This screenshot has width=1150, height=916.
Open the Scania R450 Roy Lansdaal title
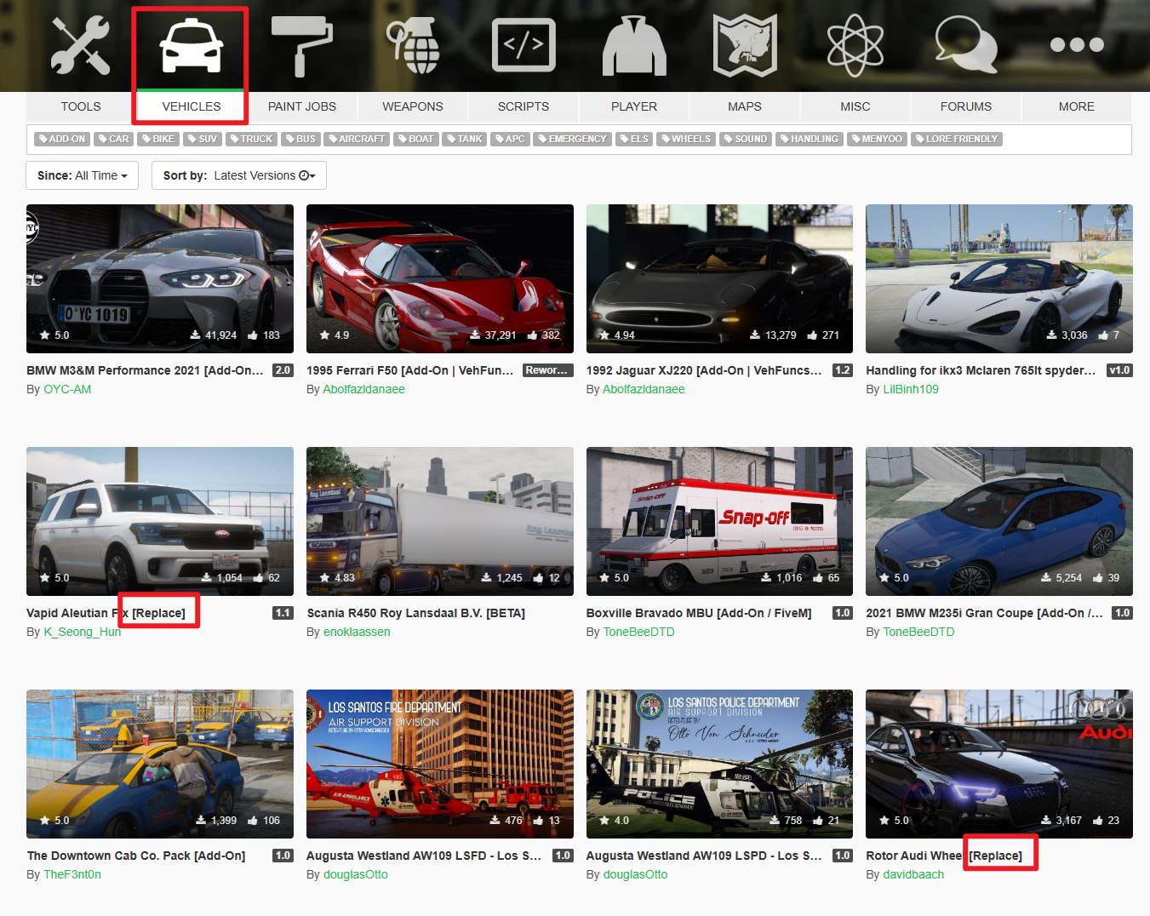[x=416, y=613]
